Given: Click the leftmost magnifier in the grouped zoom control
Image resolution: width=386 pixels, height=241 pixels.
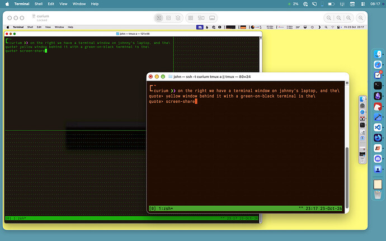Looking at the screenshot, I should [x=328, y=18].
